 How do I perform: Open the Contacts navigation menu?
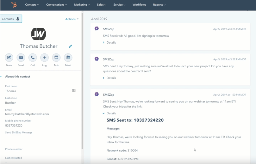tap(32, 5)
